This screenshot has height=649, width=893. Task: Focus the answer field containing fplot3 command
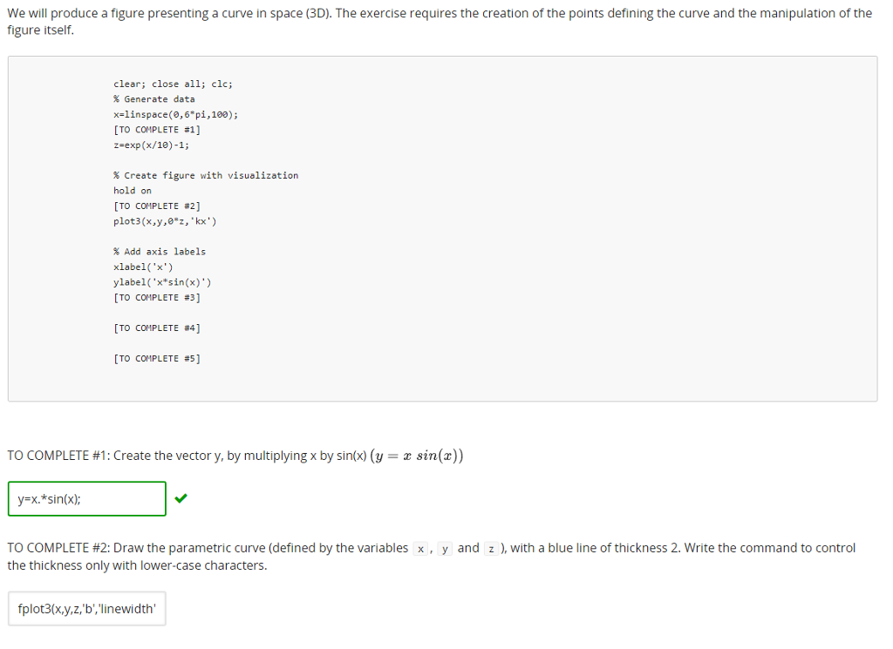(87, 609)
